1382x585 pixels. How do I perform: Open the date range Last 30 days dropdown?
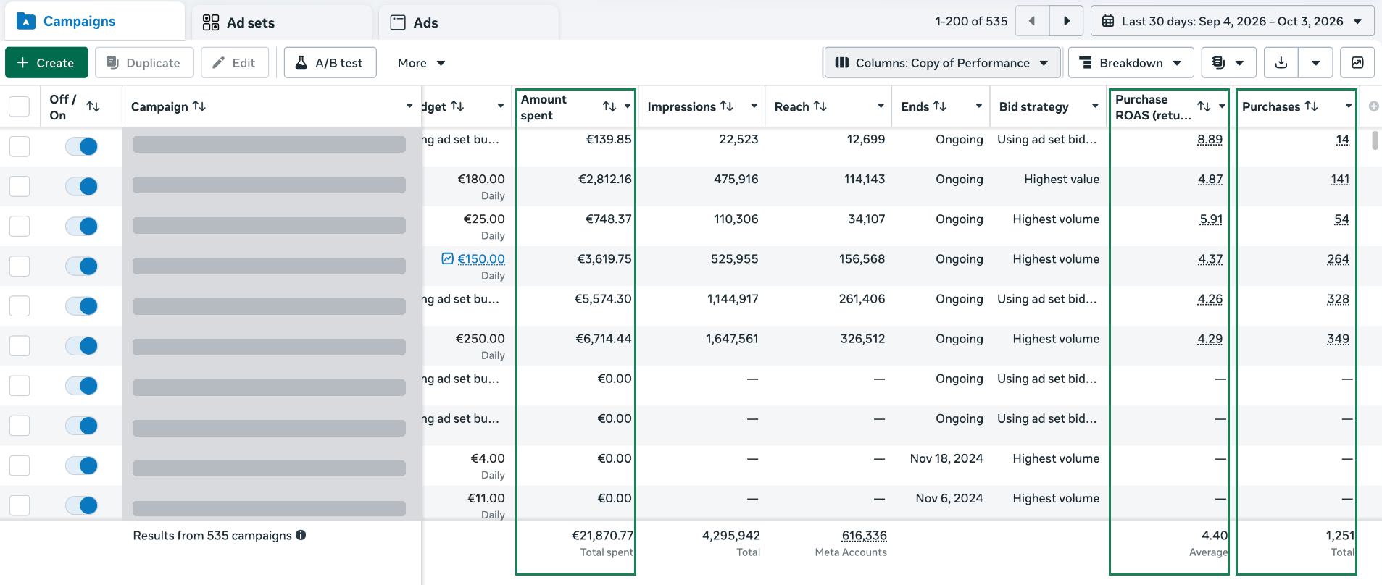pyautogui.click(x=1233, y=21)
